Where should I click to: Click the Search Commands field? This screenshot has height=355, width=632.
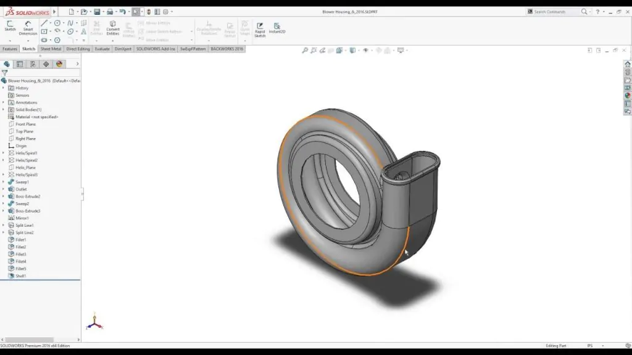[x=554, y=12]
